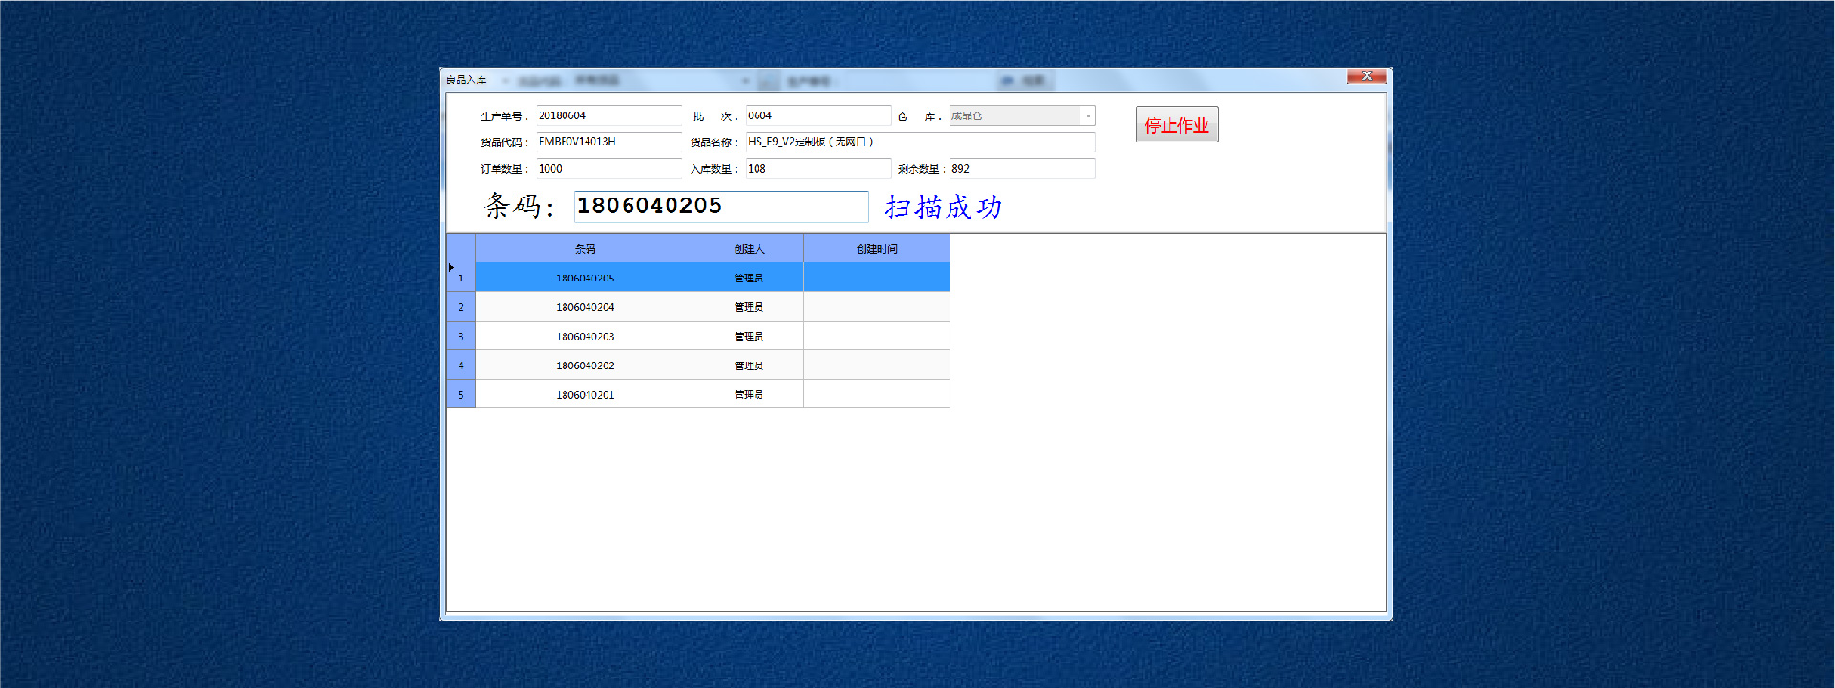The image size is (1835, 688).
Task: Click the 生产单号 field showing 20180604
Action: tap(609, 115)
